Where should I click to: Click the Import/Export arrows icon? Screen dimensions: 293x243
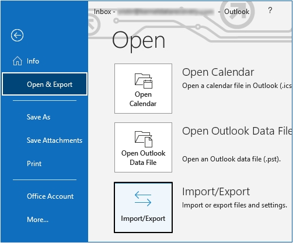click(x=143, y=199)
